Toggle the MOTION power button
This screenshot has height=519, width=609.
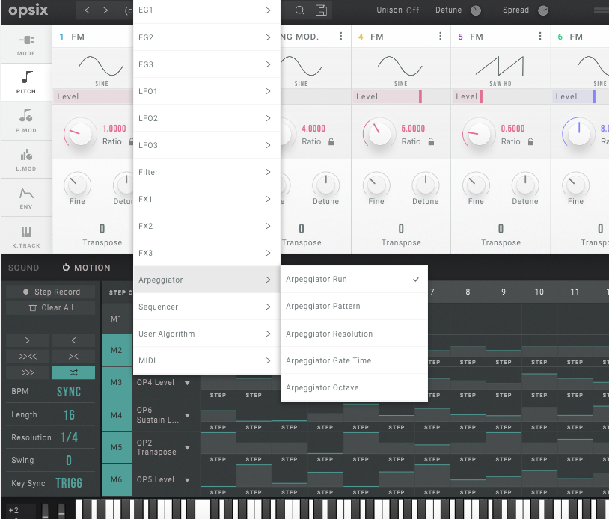click(66, 268)
